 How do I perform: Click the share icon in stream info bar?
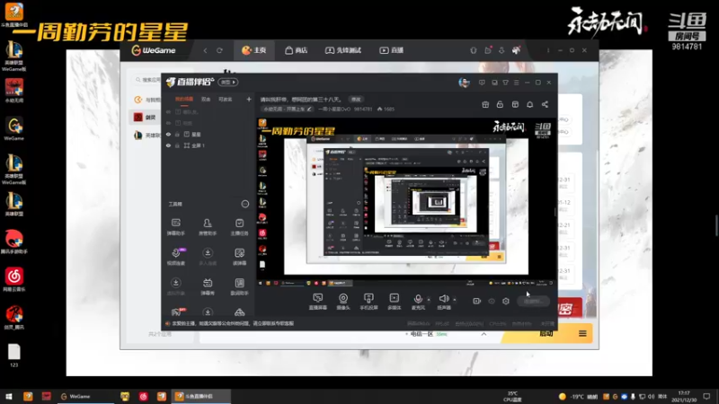pyautogui.click(x=545, y=104)
